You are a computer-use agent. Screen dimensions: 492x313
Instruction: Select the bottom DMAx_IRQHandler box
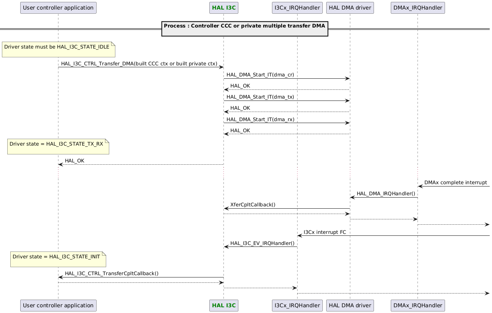click(x=418, y=305)
